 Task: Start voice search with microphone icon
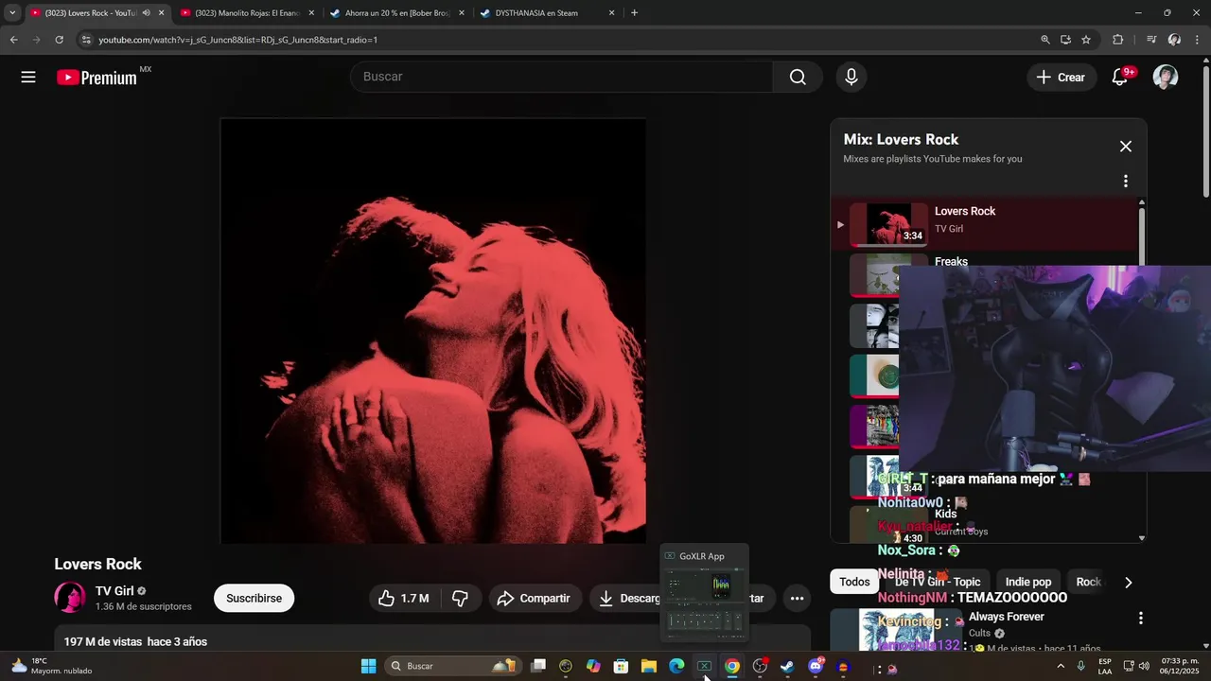point(851,78)
